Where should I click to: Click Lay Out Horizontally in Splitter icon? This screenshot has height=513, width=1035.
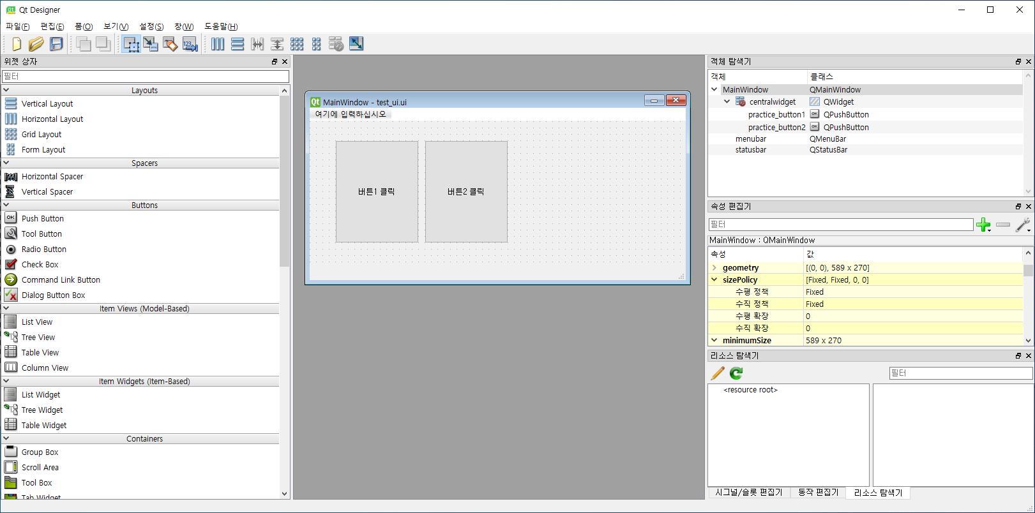(257, 44)
